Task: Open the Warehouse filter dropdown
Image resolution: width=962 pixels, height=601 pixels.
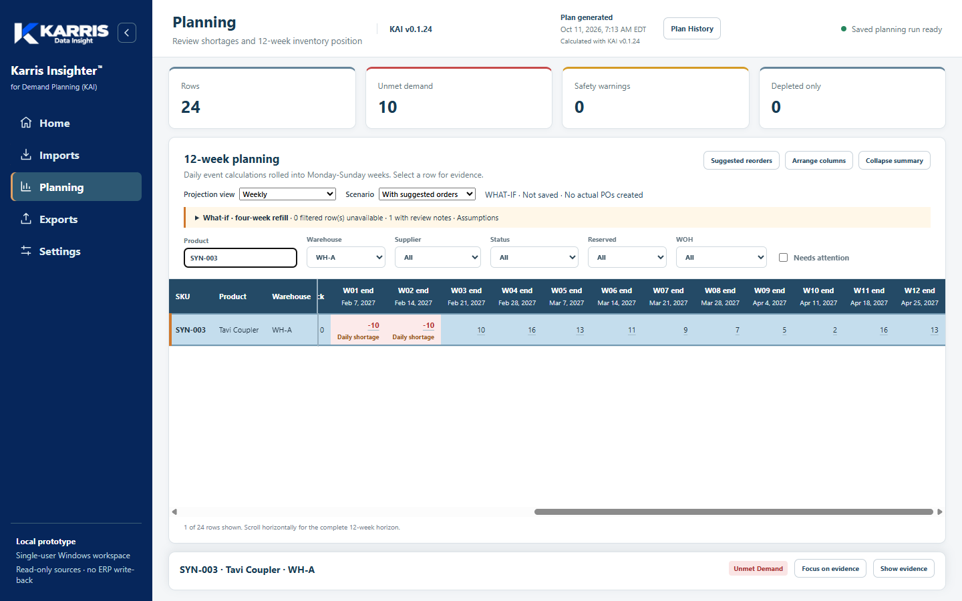Action: (346, 257)
